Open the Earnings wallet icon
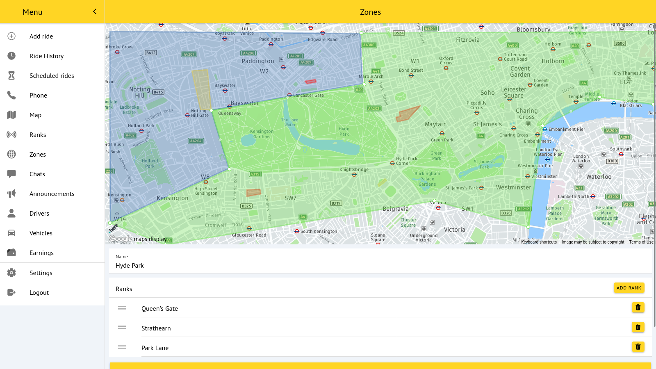This screenshot has width=656, height=369. (11, 253)
